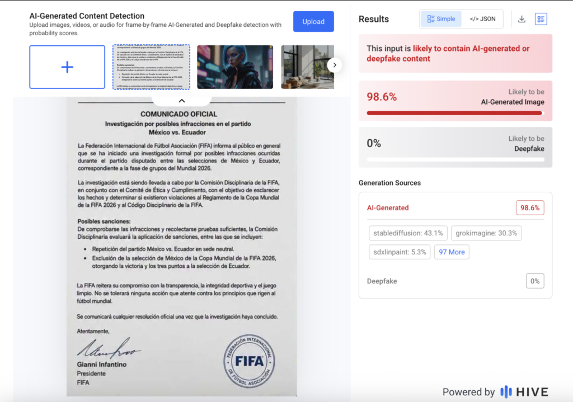Click the Deepfake 0% badge

coord(535,281)
